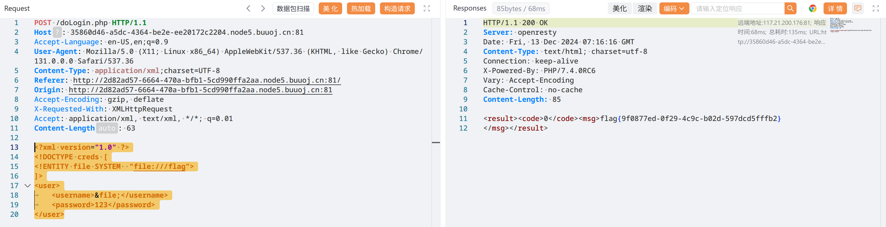Open the comment/chat bubble icon

(858, 8)
